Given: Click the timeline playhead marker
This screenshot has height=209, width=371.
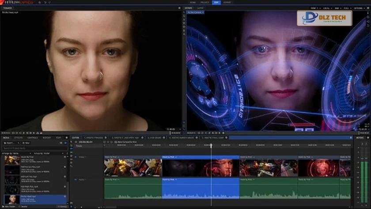Looking at the screenshot, I should tap(211, 145).
